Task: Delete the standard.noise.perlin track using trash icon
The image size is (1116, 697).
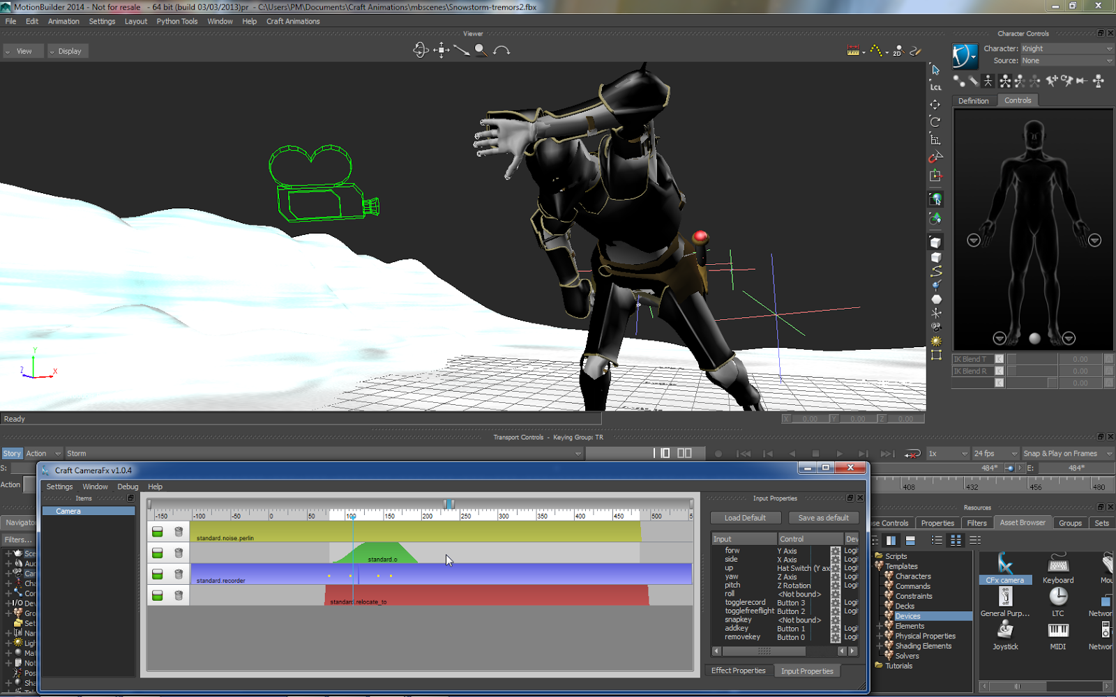Action: 179,532
